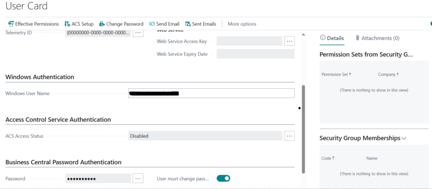Expand Security Group Memberships chevron

point(404,139)
